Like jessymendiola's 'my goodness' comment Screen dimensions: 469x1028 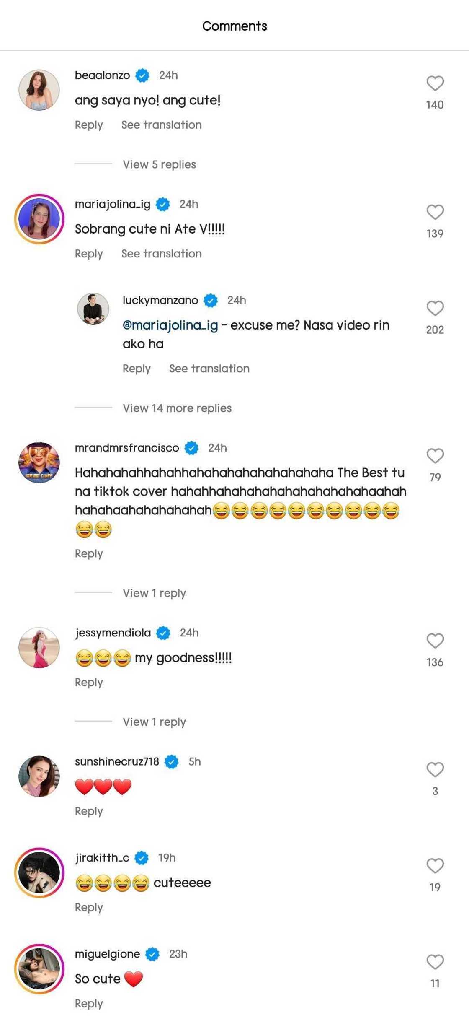point(435,641)
